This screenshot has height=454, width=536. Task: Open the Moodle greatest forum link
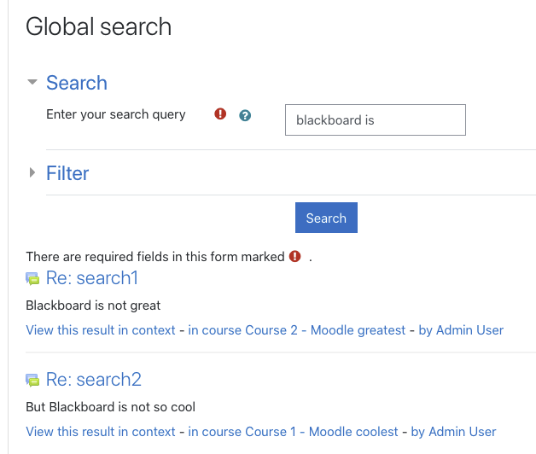[358, 330]
